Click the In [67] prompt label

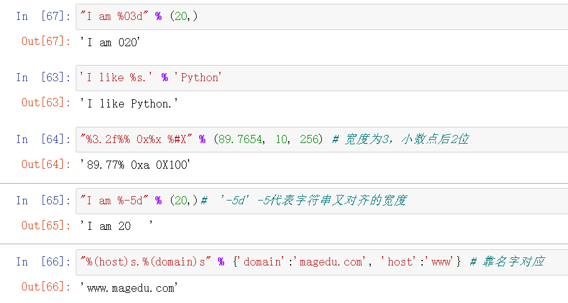[43, 17]
